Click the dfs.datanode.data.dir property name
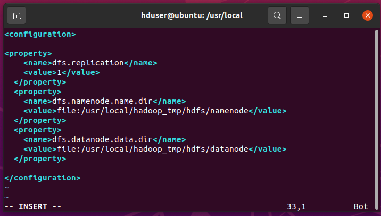 click(102, 139)
